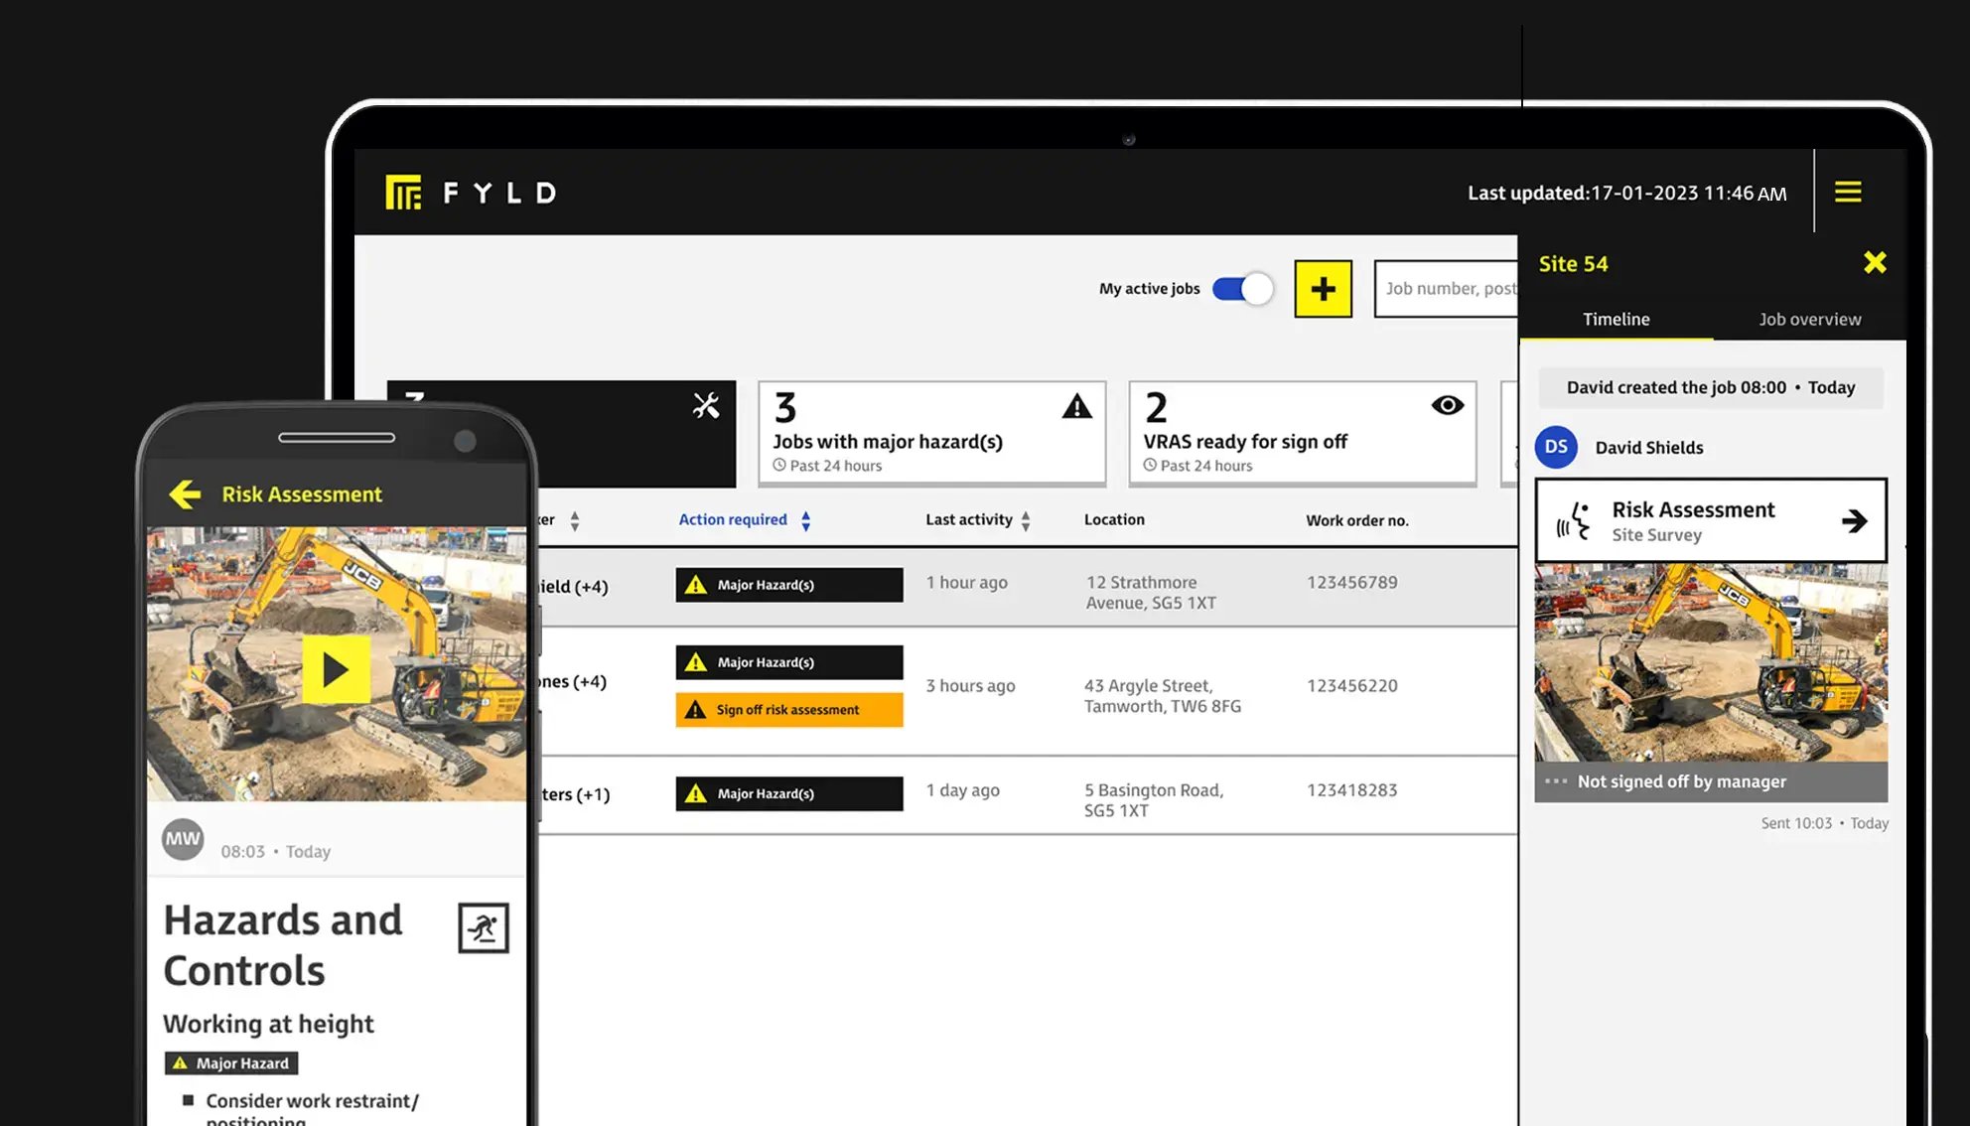Viewport: 1970px width, 1126px height.
Task: Close the Site 54 panel
Action: [1874, 263]
